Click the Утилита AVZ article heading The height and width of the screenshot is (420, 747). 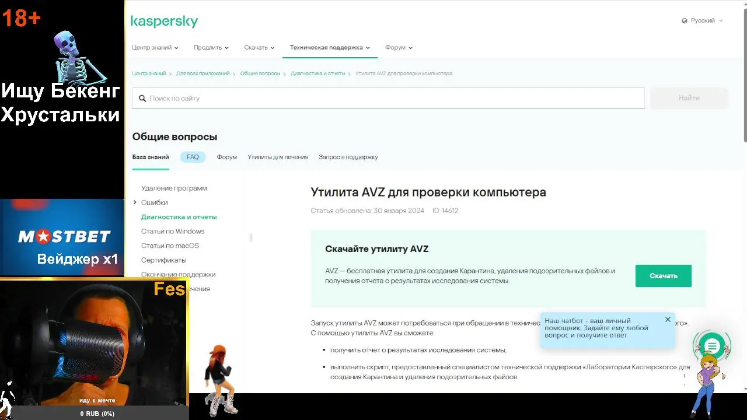coord(428,192)
